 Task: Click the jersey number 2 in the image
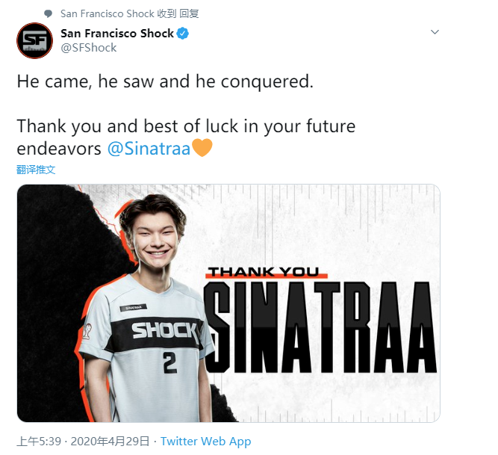click(x=170, y=362)
